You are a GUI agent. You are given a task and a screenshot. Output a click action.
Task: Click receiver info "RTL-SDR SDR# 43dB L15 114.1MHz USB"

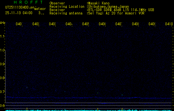tap(121, 10)
